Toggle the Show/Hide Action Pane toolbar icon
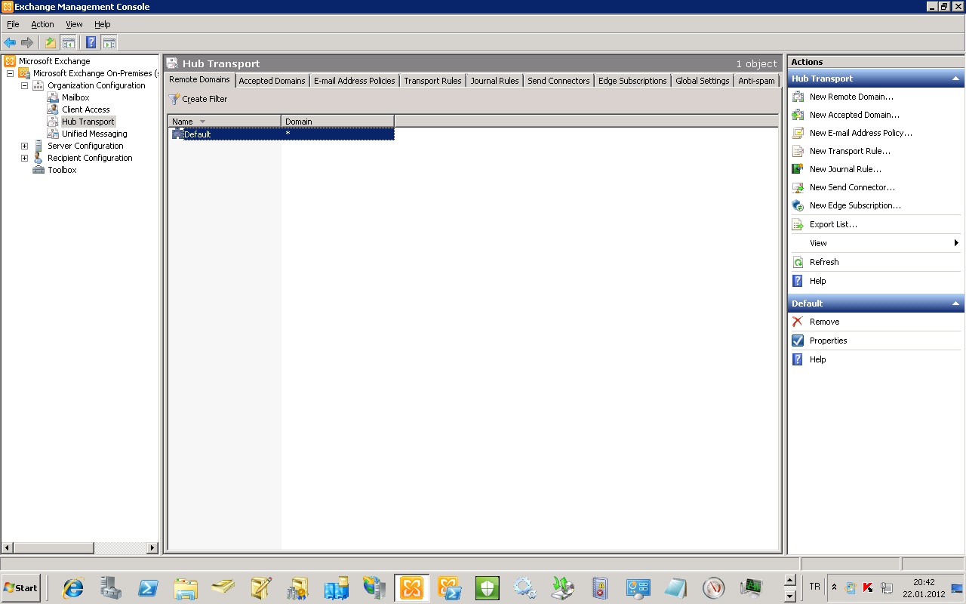 pyautogui.click(x=109, y=43)
